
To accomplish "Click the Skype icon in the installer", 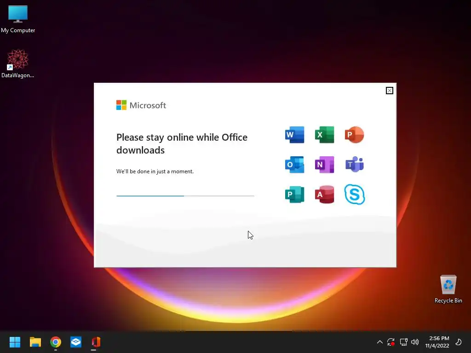I will pos(355,194).
